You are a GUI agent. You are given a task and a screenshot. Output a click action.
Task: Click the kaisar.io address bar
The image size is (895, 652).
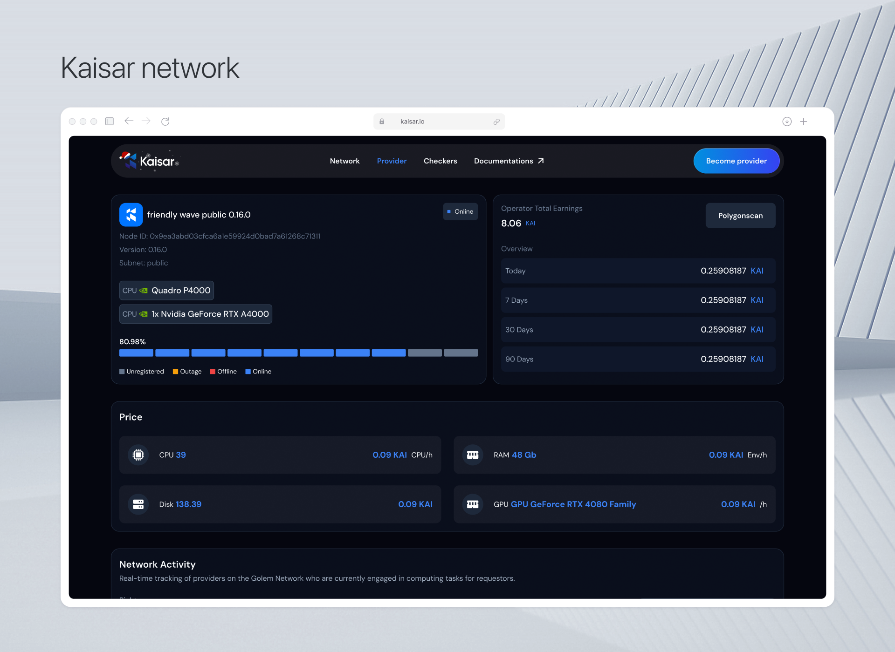point(439,122)
